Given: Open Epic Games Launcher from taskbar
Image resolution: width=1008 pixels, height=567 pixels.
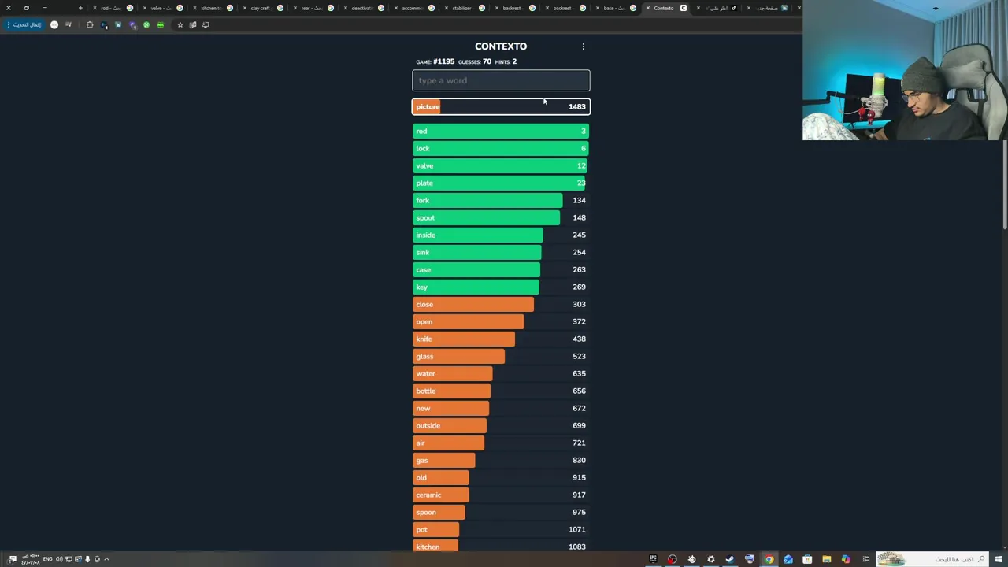Looking at the screenshot, I should pos(653,559).
